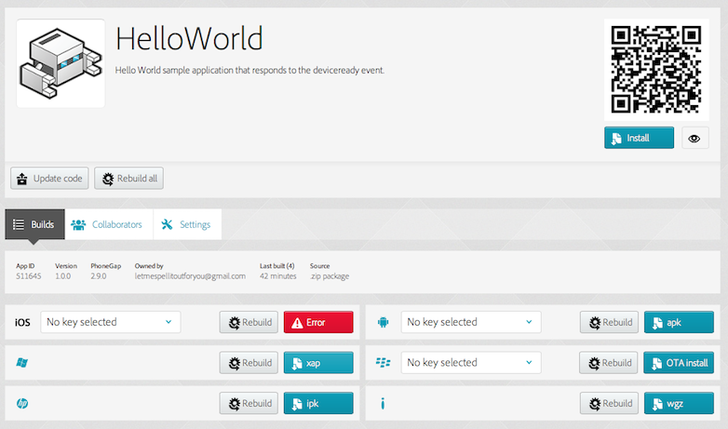Viewport: 728px width, 429px height.
Task: Click the owner email letmespellitoutforyou@gmail.com
Action: click(x=190, y=276)
